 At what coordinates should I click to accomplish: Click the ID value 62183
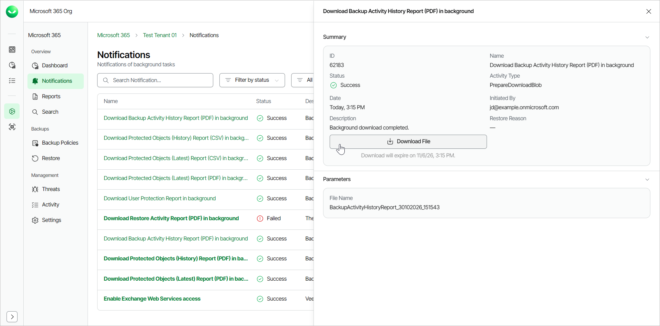pyautogui.click(x=337, y=65)
